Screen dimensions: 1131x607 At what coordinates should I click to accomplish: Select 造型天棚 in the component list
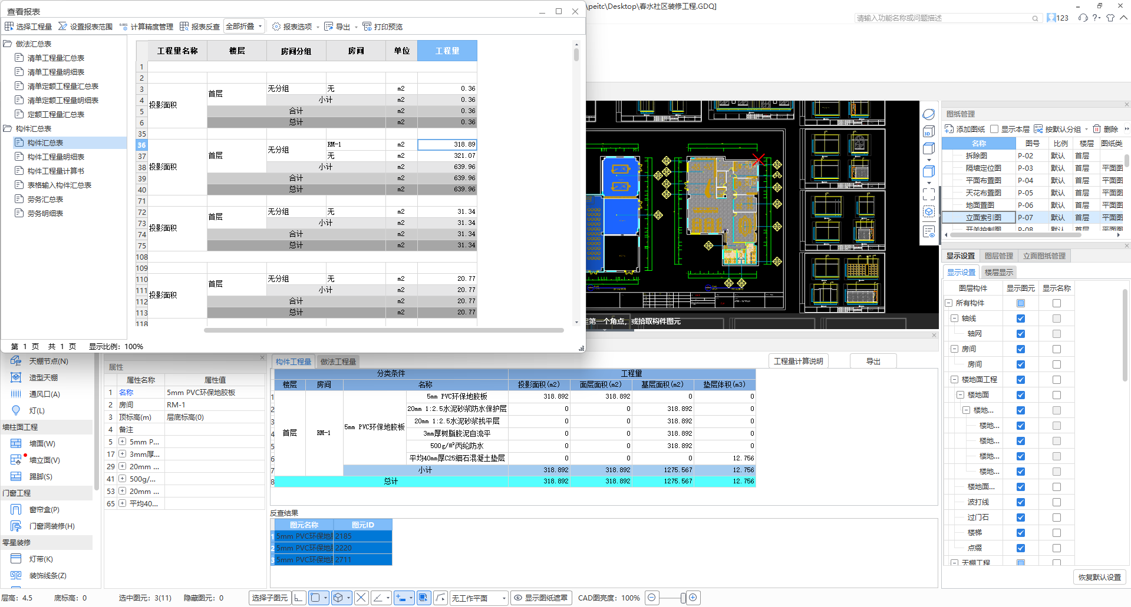44,377
